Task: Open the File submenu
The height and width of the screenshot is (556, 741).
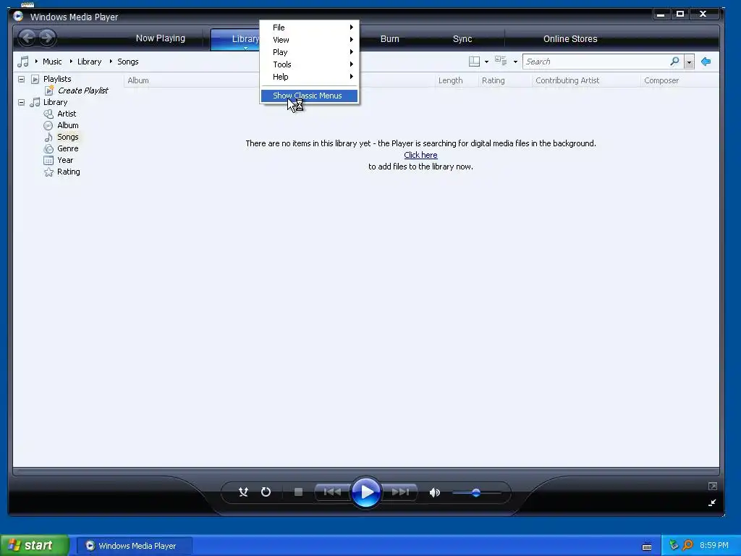Action: click(310, 28)
